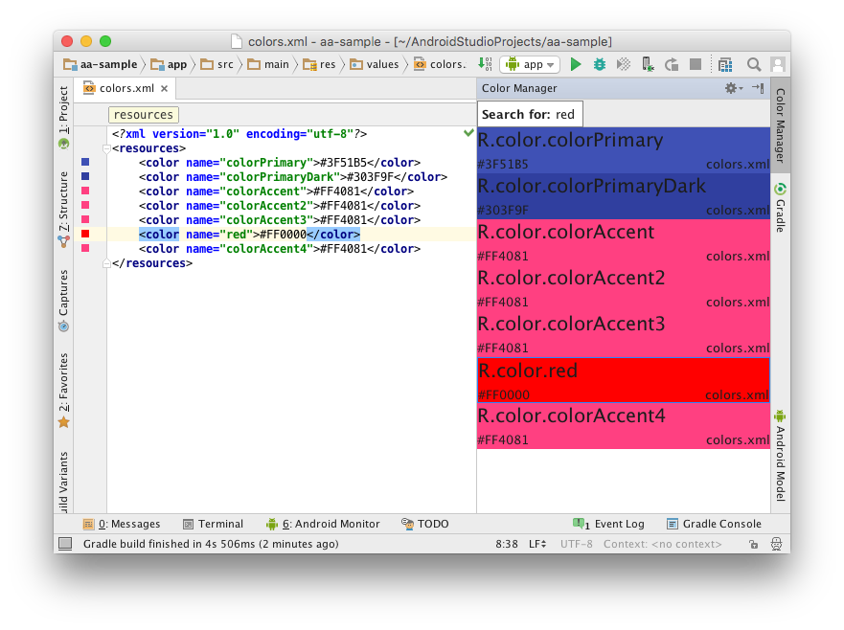Open the Build Variants side tab
Viewport: 844px width, 630px height.
(63, 482)
